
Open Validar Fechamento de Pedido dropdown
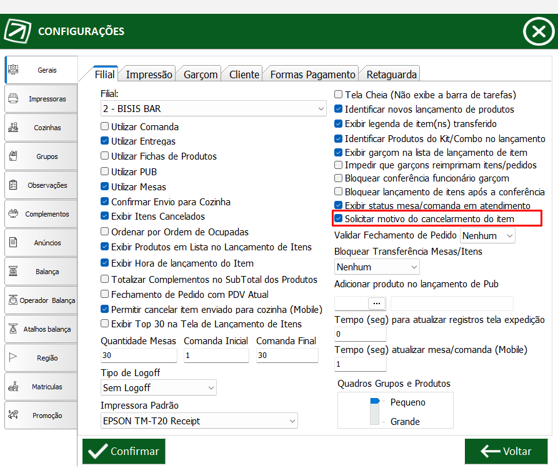[487, 235]
